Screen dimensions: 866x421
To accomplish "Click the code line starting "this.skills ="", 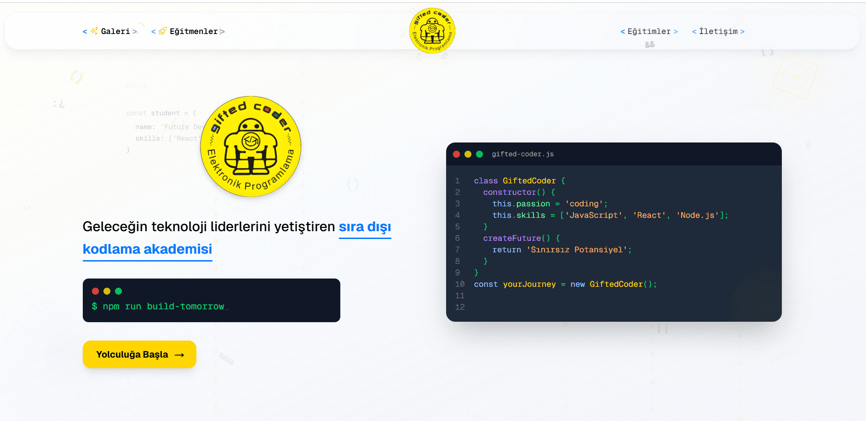I will [x=610, y=216].
